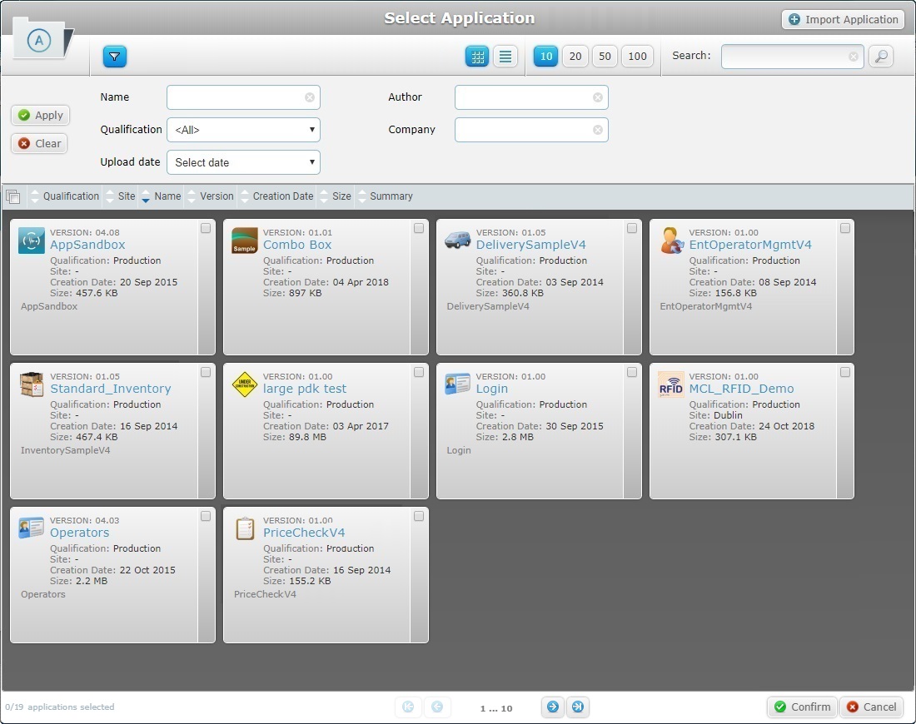Apply the current filters
Image resolution: width=916 pixels, height=724 pixels.
pyautogui.click(x=40, y=115)
